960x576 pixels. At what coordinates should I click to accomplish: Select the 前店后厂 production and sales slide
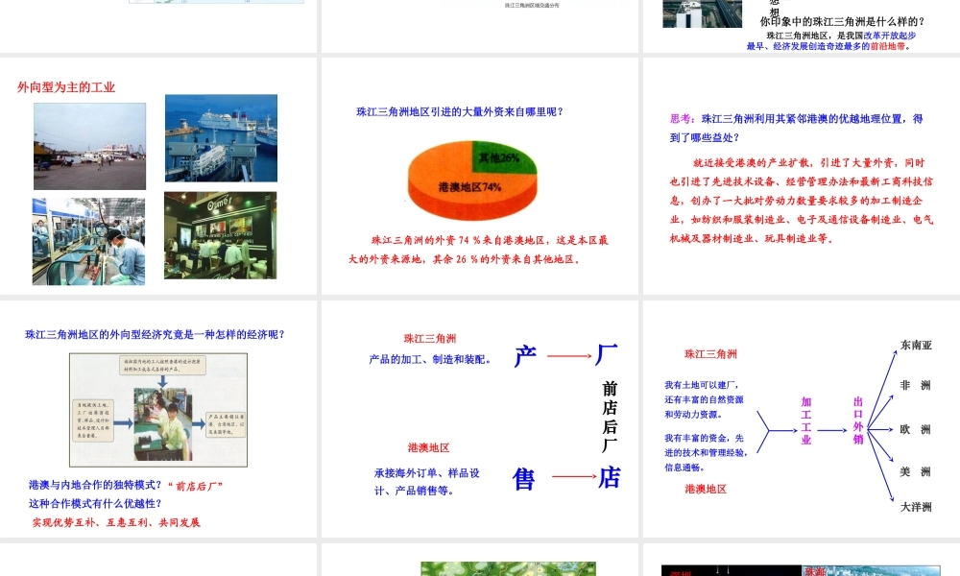[480, 419]
